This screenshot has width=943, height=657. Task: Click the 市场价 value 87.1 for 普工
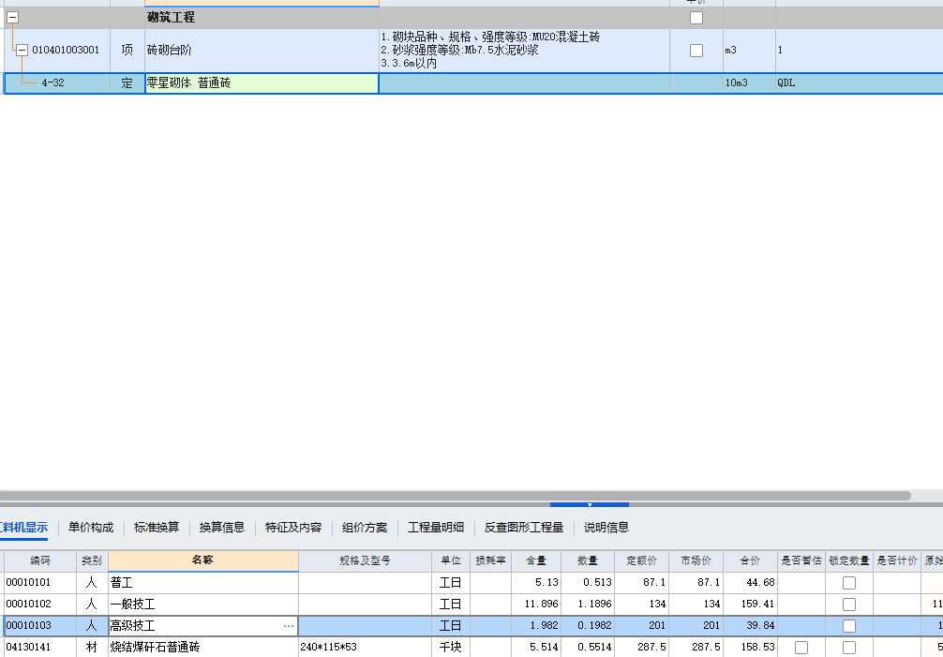pos(696,582)
